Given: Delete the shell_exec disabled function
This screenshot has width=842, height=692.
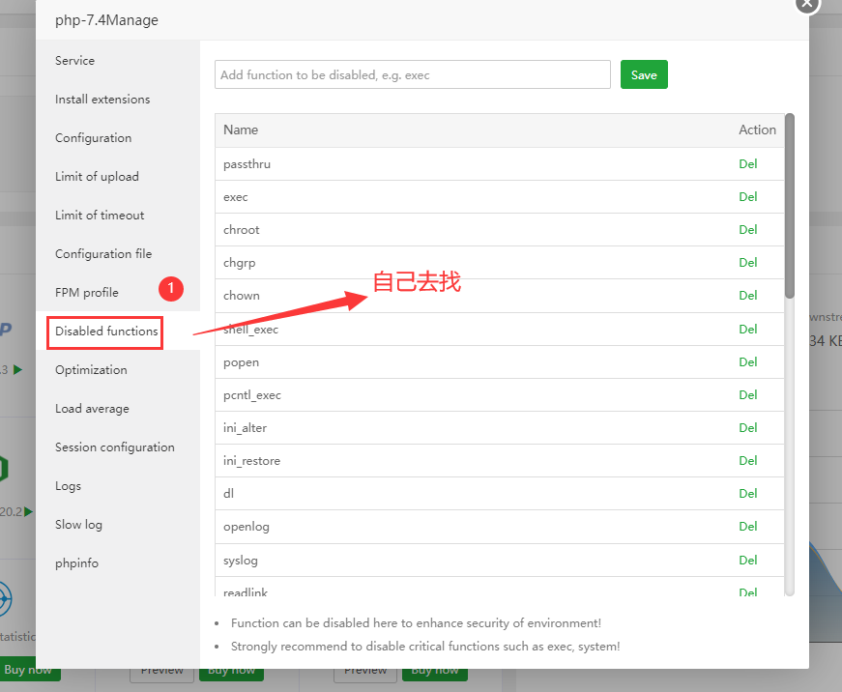Looking at the screenshot, I should [x=748, y=329].
